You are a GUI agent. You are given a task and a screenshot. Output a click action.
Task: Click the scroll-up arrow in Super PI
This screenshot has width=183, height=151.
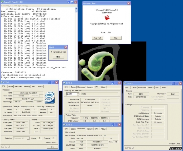coord(76,9)
